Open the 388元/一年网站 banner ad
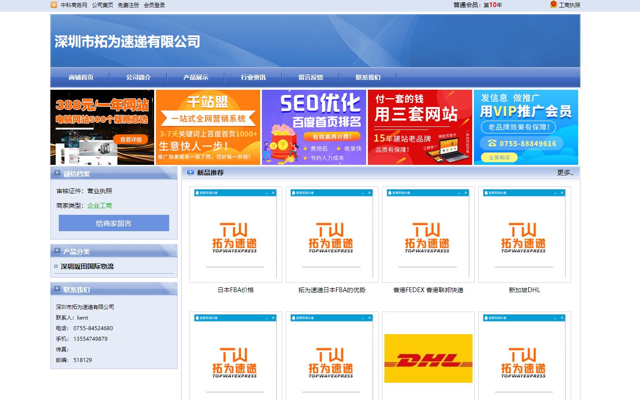This screenshot has width=640, height=400. coord(102,127)
